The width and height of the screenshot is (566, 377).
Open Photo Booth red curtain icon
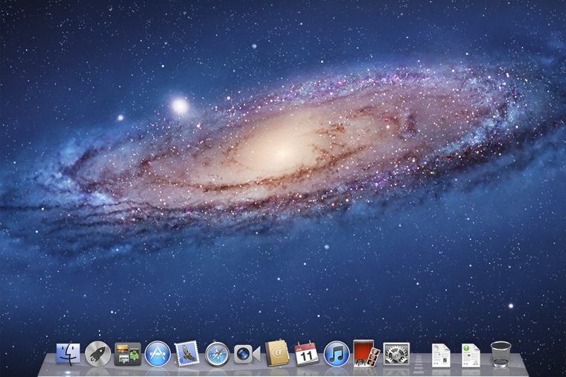(366, 353)
